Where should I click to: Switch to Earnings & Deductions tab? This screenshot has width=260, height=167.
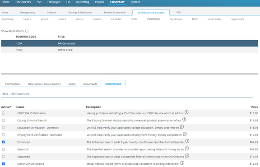[x=80, y=13]
